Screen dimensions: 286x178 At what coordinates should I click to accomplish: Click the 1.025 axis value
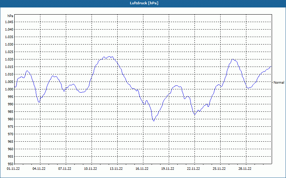coord(9,52)
